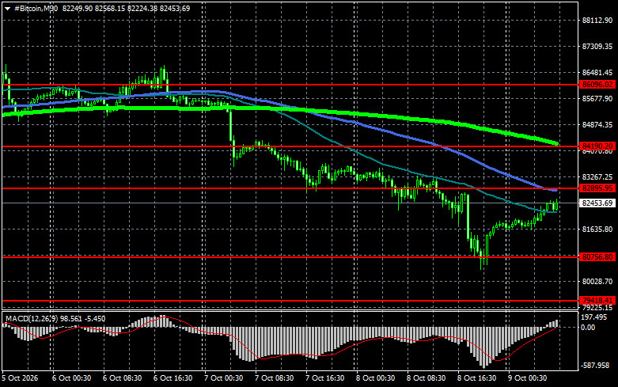The width and height of the screenshot is (618, 387).
Task: Click the 82895.95 red level label
Action: point(597,188)
